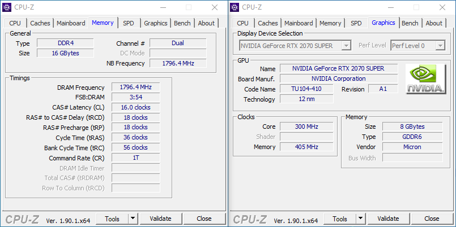Click Validate button in right window
456x227 pixels.
pyautogui.click(x=388, y=219)
